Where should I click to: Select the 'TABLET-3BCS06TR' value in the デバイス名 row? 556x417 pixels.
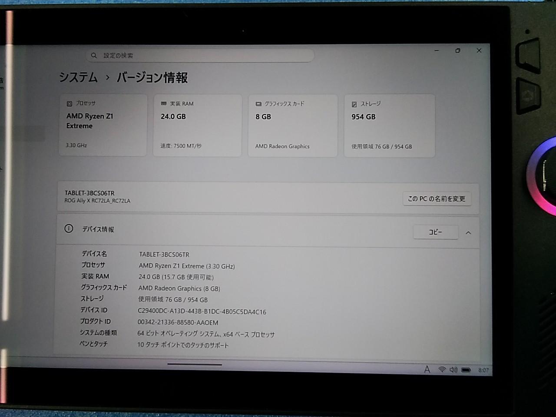tap(164, 255)
